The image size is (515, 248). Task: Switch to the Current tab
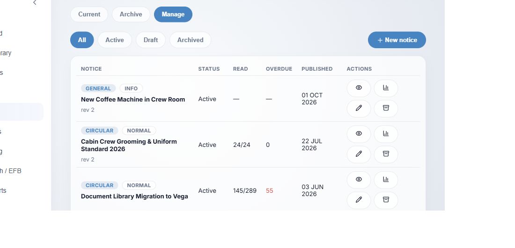89,15
